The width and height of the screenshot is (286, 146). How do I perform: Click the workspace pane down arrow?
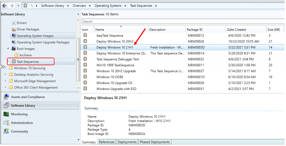pos(78,140)
